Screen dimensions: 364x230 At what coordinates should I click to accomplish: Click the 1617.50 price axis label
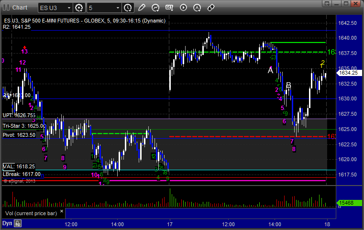tap(348, 175)
